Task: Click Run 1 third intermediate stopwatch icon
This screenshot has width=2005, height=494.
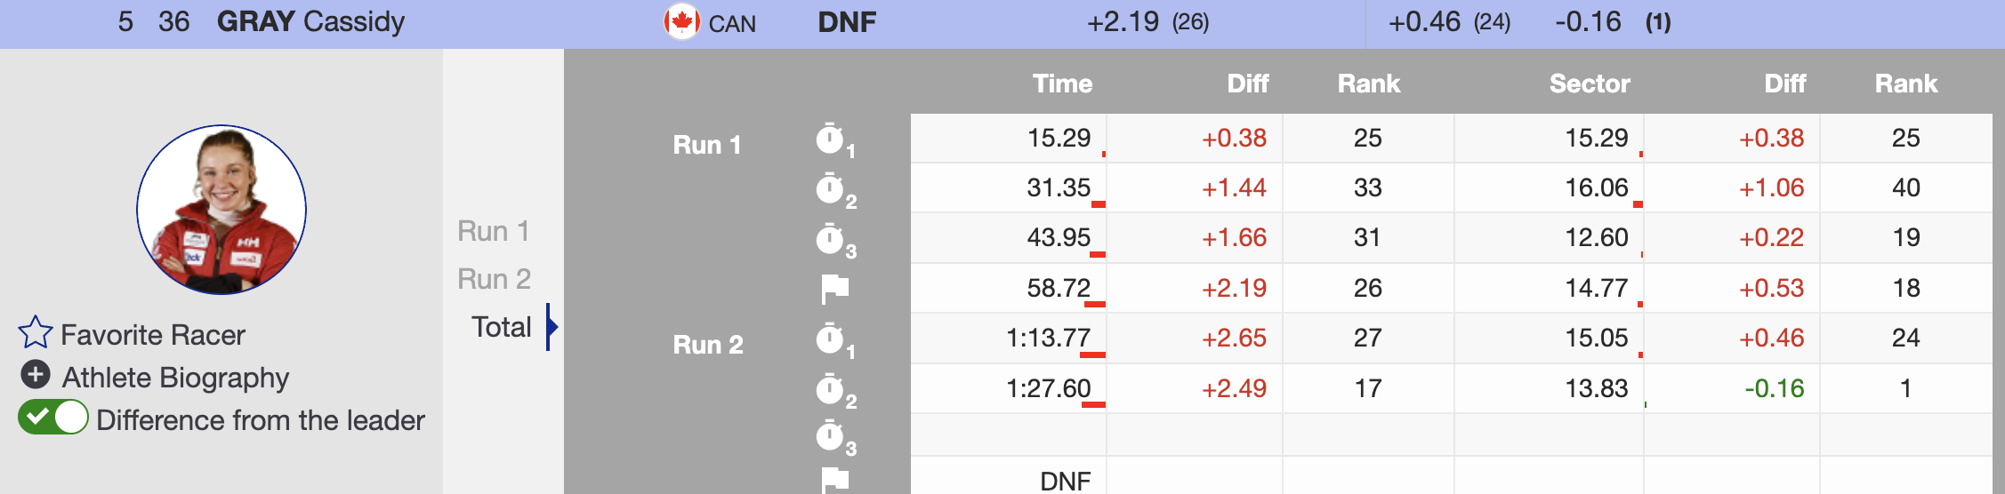Action: [x=830, y=239]
